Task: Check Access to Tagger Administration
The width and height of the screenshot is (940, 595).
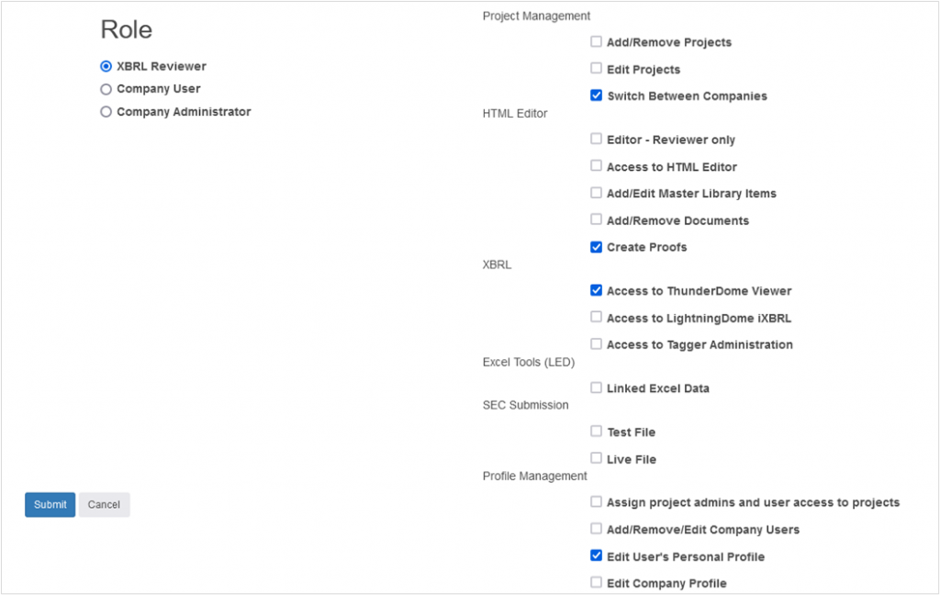Action: [597, 344]
